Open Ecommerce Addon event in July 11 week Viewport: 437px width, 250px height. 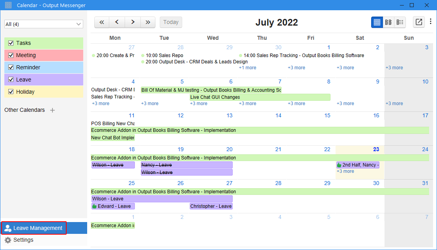tap(260, 130)
